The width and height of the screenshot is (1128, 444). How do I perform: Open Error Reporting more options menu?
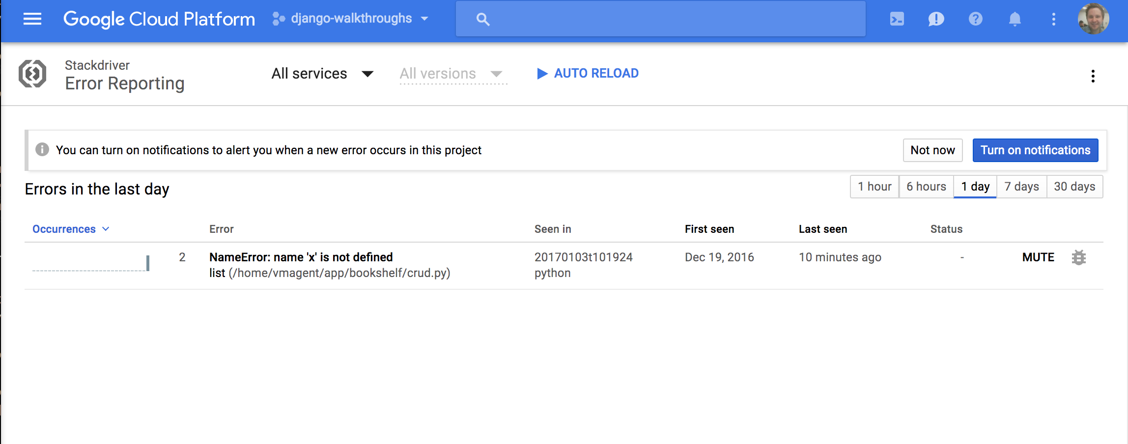click(1093, 76)
